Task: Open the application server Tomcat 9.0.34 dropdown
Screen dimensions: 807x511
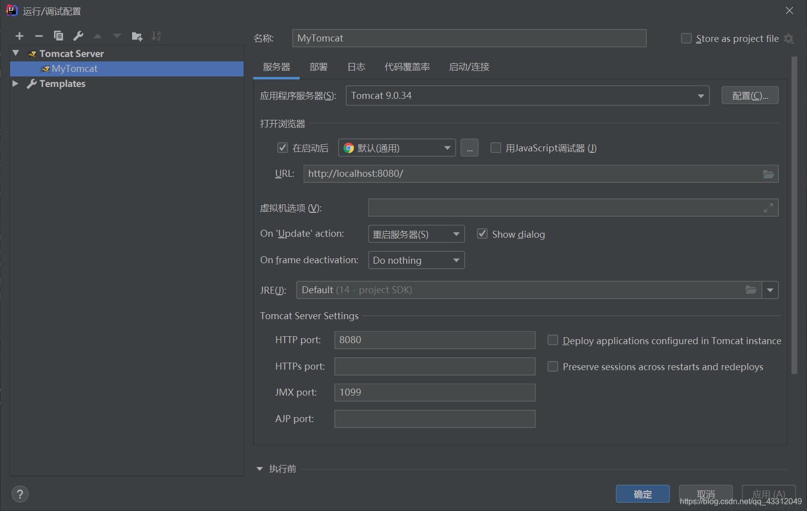Action: pos(527,95)
